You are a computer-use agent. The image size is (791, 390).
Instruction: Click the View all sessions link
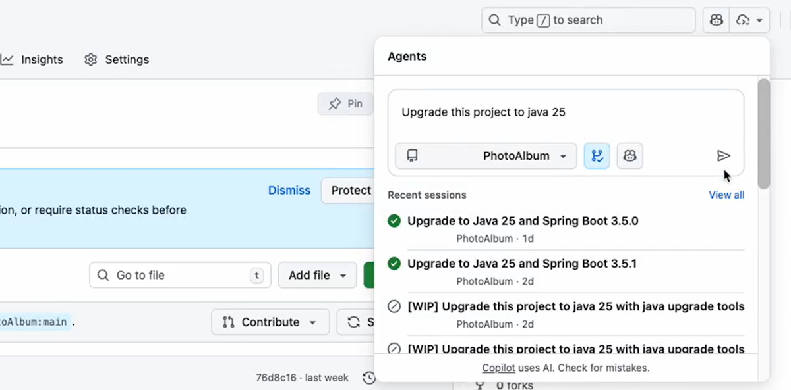tap(726, 195)
